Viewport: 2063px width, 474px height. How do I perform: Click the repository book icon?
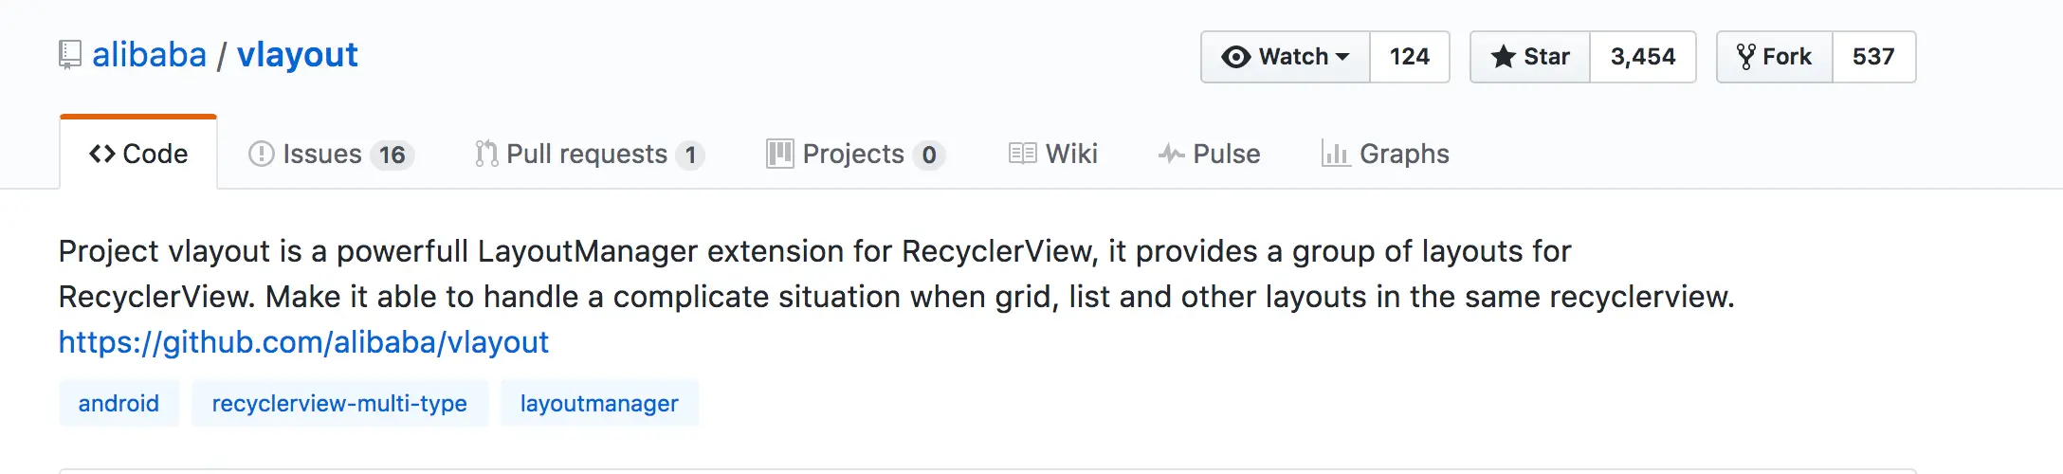click(x=69, y=55)
